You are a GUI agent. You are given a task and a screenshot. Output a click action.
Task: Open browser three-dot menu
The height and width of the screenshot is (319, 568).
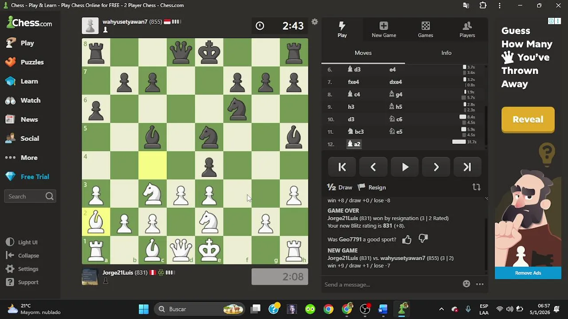[500, 5]
